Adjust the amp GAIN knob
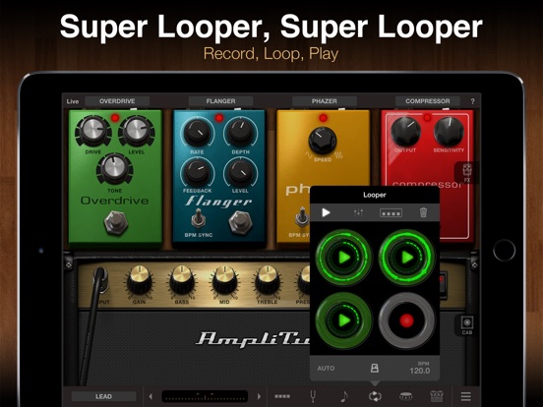543x407 pixels. (139, 280)
